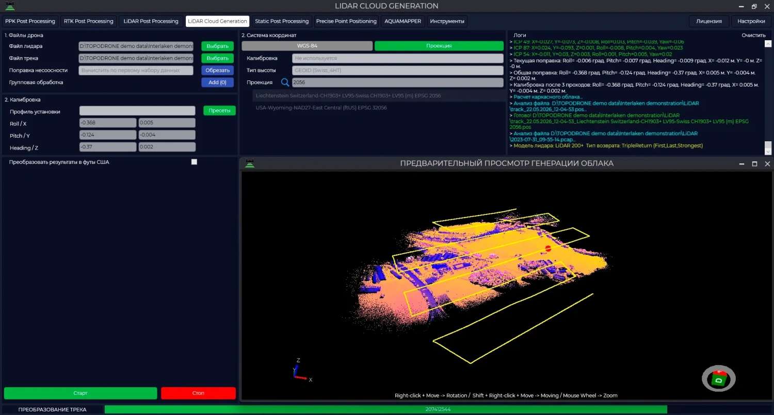Select the EPSG 2056 Swiss LV95 result
The height and width of the screenshot is (415, 774).
point(379,96)
